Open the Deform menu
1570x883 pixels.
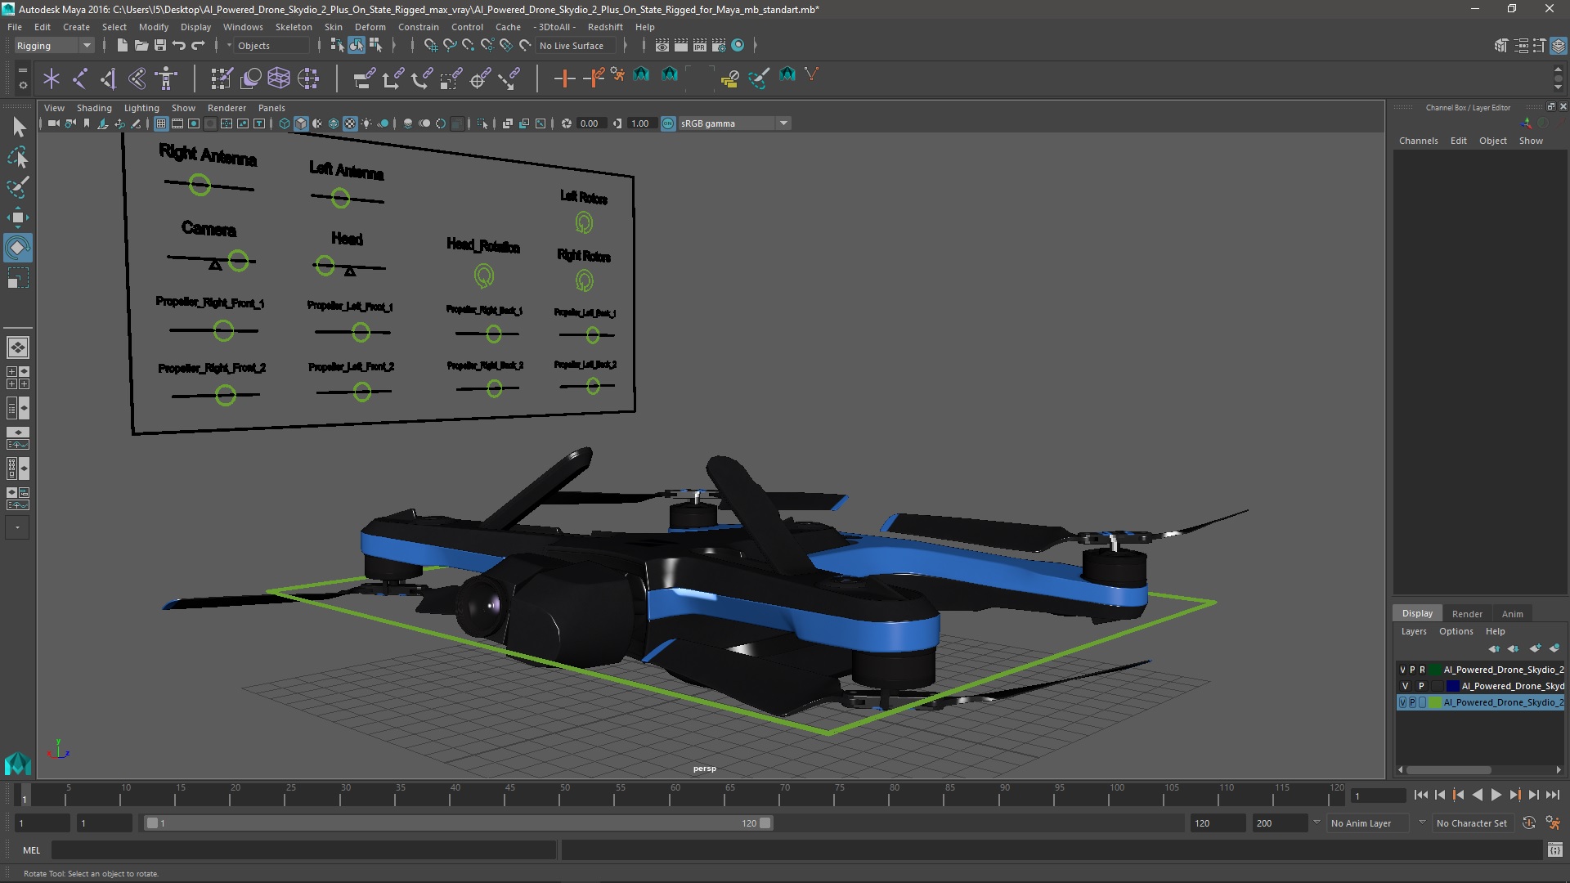(370, 27)
